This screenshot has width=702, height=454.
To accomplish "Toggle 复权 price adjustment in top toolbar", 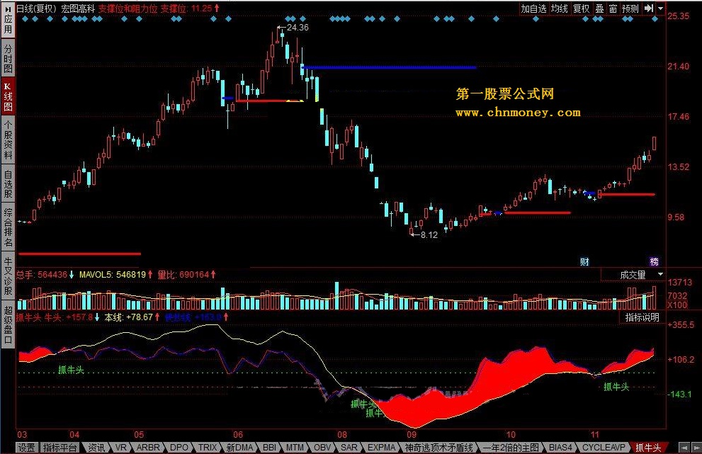I will (x=581, y=8).
